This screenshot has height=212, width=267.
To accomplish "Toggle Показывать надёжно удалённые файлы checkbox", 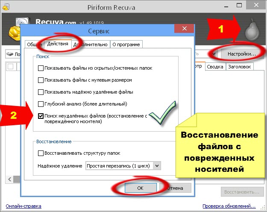I will [41, 92].
